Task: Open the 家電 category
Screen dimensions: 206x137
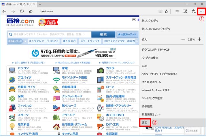Action: click(65, 68)
